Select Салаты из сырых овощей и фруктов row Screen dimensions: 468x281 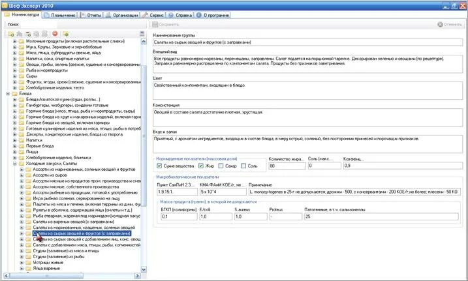pos(82,233)
